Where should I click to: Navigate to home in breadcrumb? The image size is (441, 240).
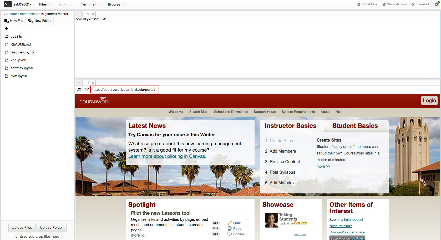(x=13, y=14)
